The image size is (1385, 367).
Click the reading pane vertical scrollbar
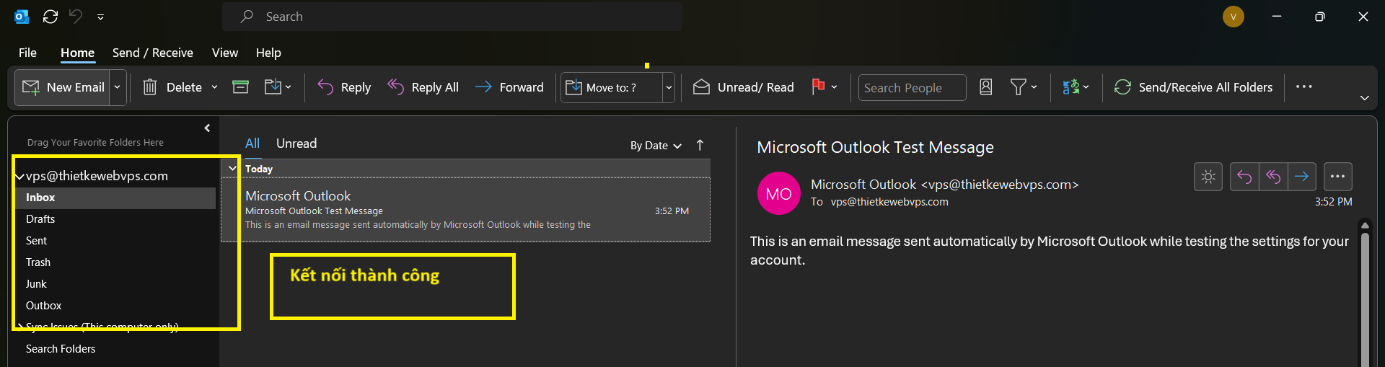(1365, 296)
